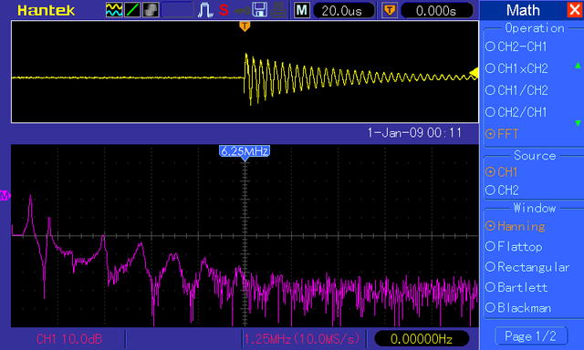Click the waveform display mode icon
This screenshot has width=584, height=350.
[113, 10]
